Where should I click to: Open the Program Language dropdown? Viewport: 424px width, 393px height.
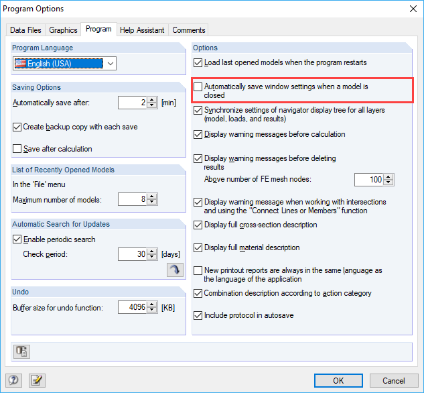click(x=64, y=64)
